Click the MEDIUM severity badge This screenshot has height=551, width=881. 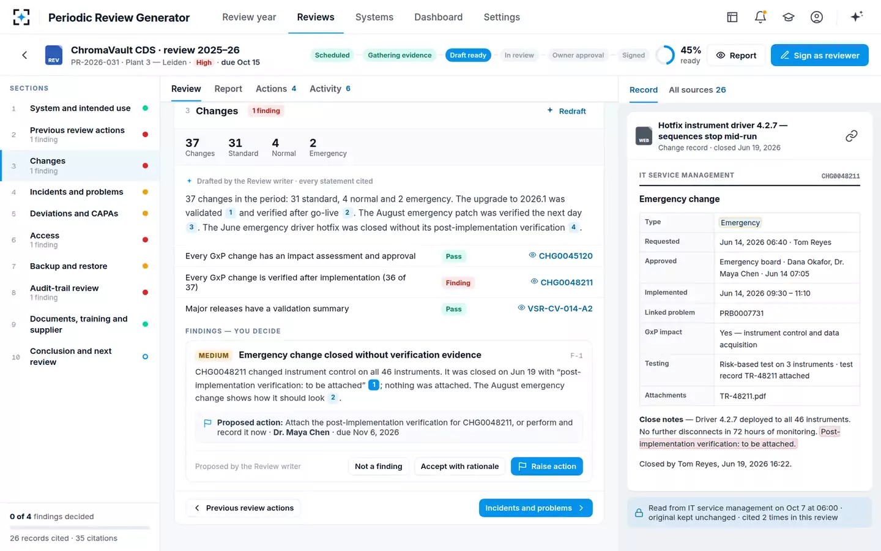(214, 356)
